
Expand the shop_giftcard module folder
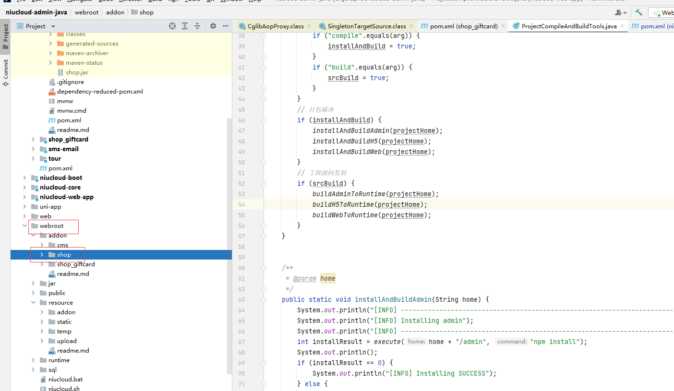click(33, 140)
